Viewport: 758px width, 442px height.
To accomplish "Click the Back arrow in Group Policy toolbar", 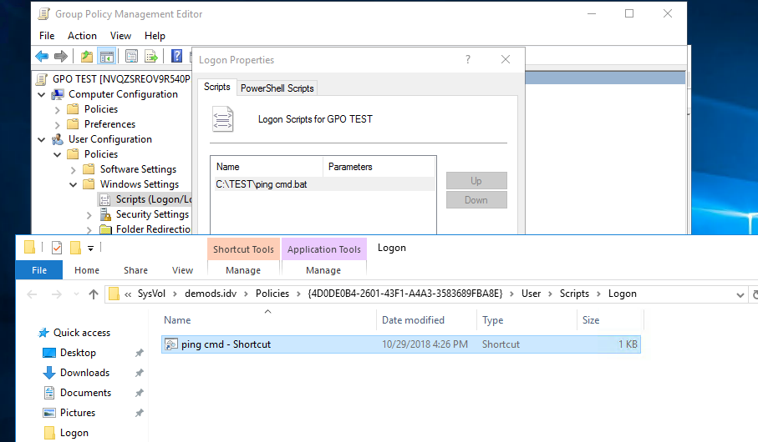I will click(x=42, y=57).
